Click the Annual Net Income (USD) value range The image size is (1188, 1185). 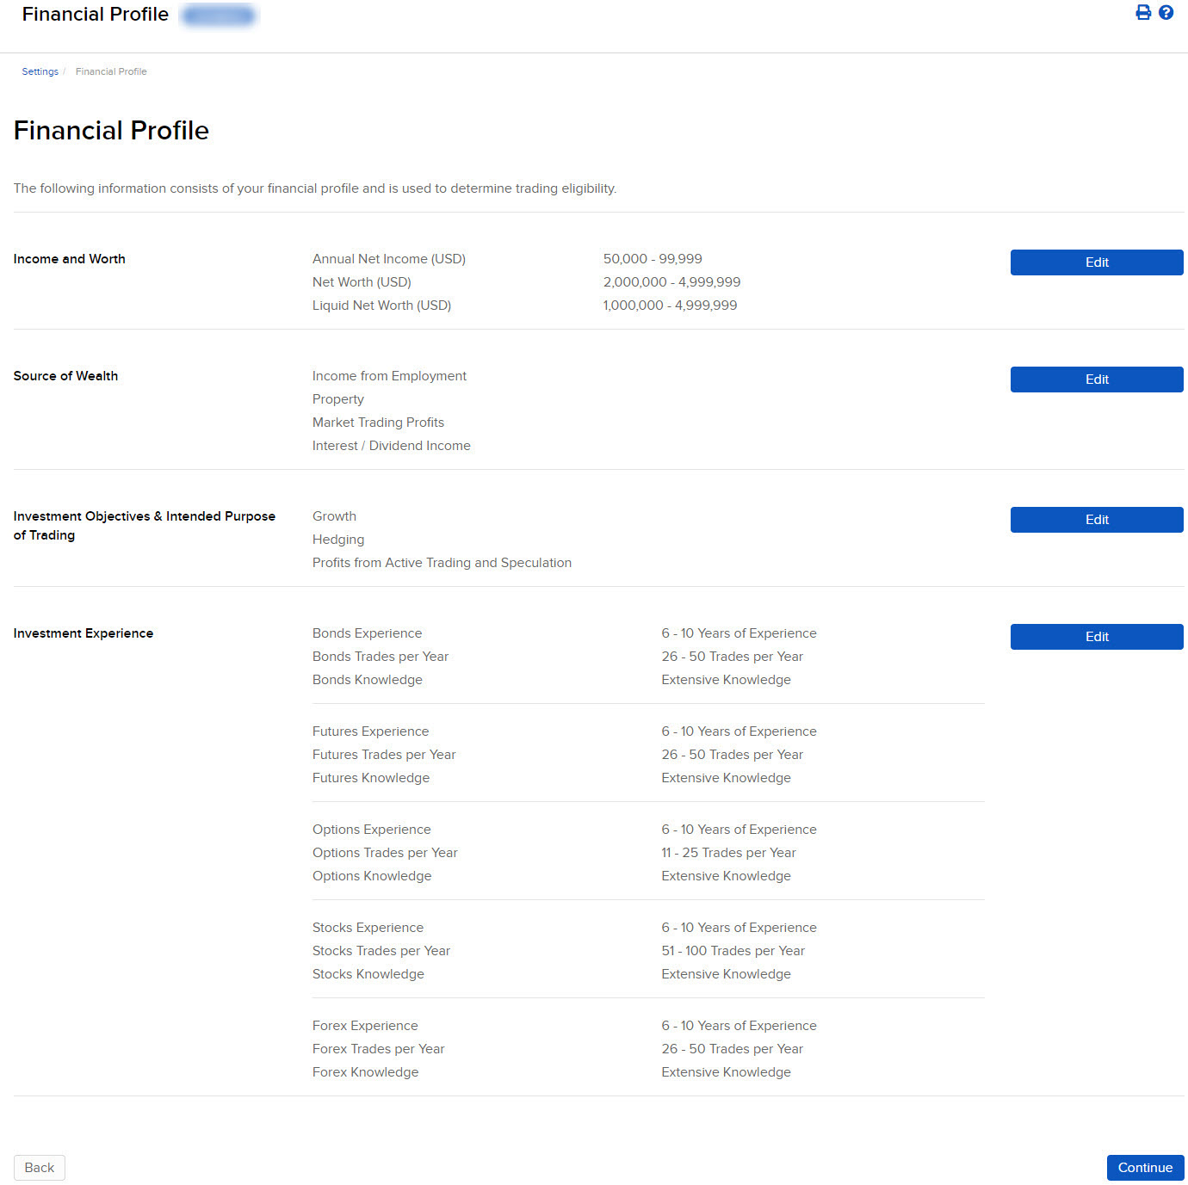point(652,258)
